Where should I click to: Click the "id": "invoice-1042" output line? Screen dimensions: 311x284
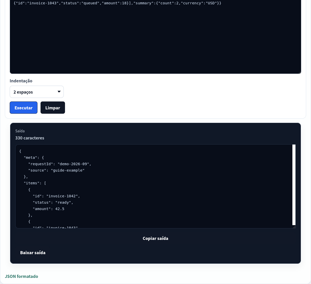coord(56,196)
